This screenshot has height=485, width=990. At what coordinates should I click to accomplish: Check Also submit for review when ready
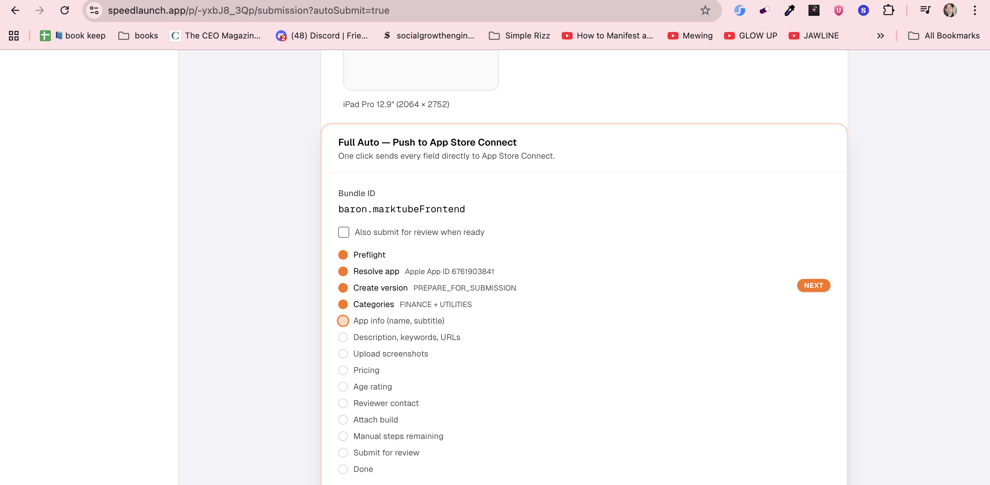[344, 232]
